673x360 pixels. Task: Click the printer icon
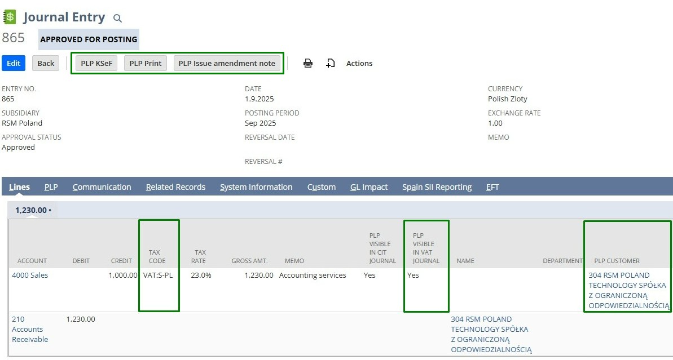coord(308,63)
